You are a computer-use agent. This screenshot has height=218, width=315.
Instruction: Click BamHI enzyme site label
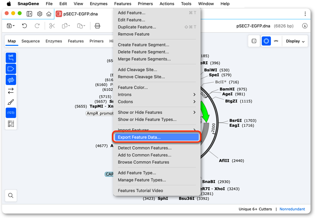227,89
